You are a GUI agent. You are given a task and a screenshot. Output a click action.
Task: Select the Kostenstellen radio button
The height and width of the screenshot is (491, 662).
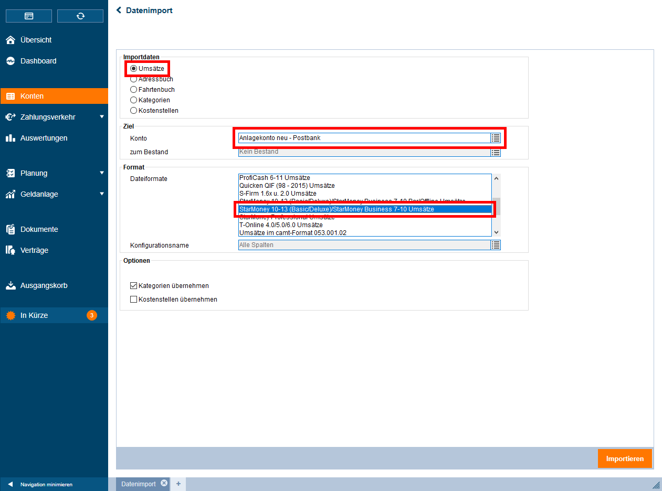coord(133,111)
